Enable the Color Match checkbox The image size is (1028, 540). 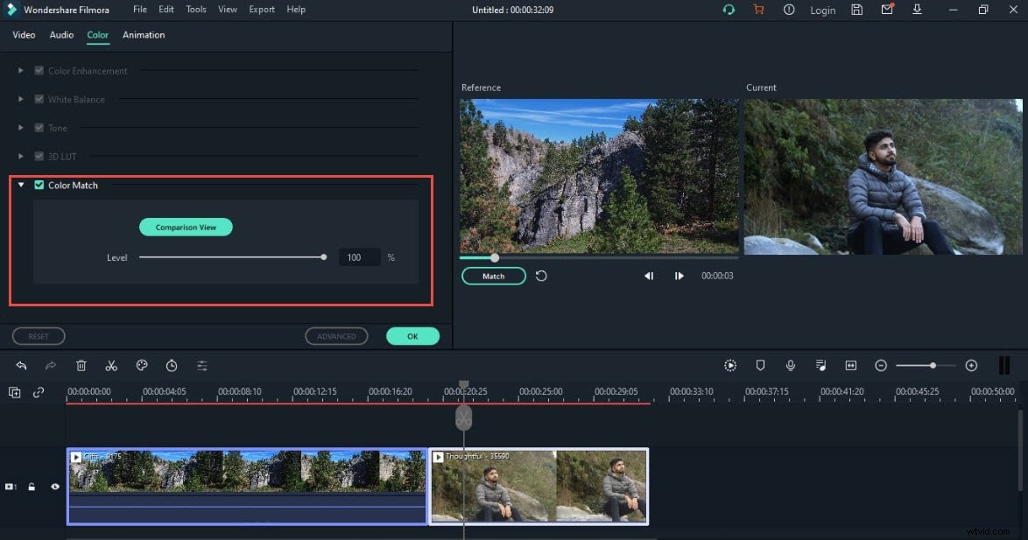click(x=39, y=185)
